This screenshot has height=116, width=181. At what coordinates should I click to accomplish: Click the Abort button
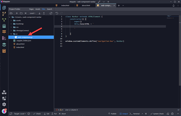click(62, 114)
